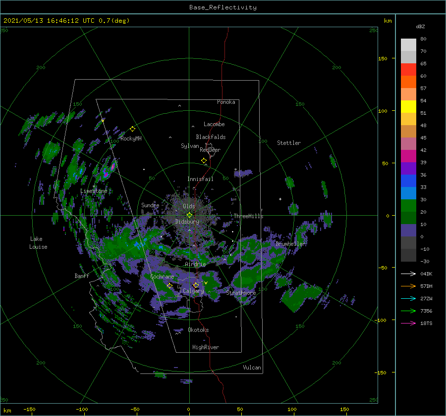
Task: Click the RockyMH label
Action: (x=131, y=139)
